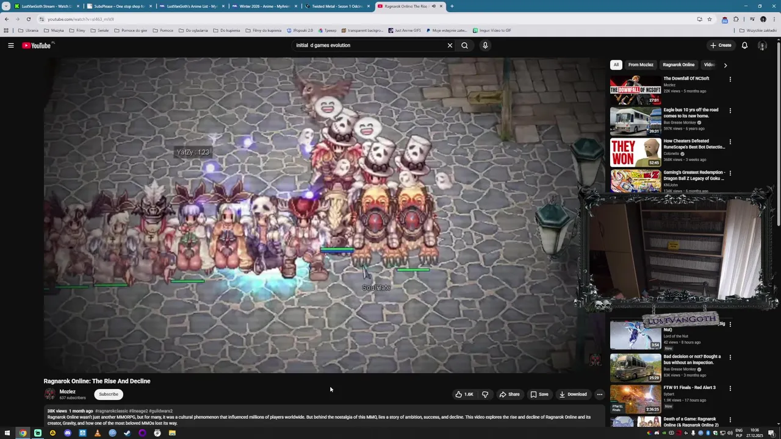Share the Ragnarok Online video
The width and height of the screenshot is (781, 439).
pyautogui.click(x=509, y=394)
